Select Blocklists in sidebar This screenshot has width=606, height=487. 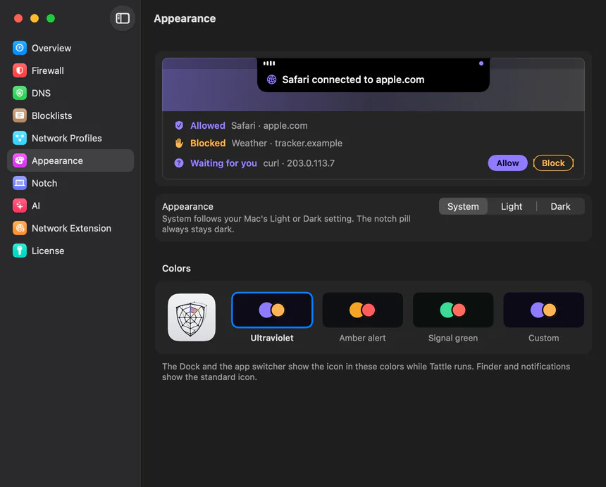[70, 115]
